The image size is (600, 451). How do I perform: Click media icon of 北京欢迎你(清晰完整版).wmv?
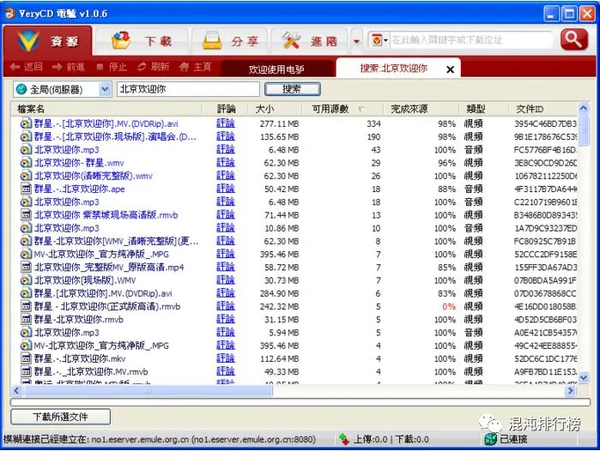(x=26, y=176)
